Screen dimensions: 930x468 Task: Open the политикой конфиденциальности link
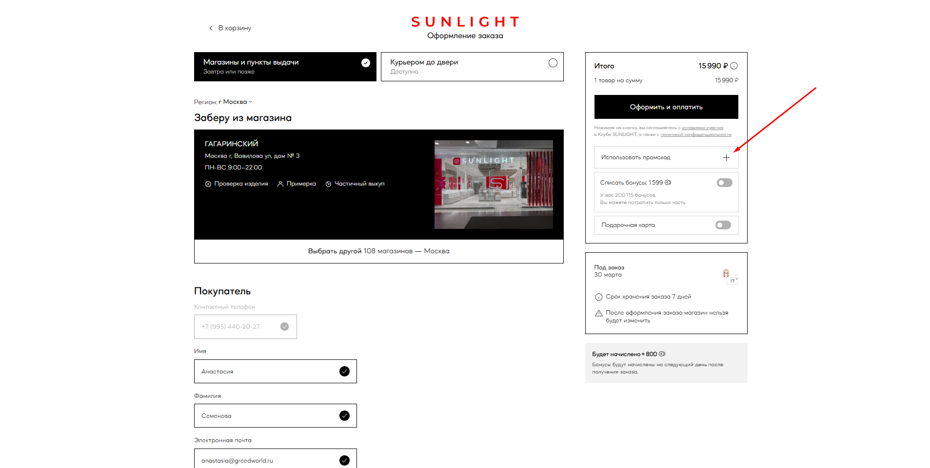(x=695, y=134)
